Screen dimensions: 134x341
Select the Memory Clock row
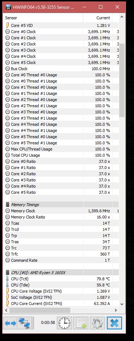pos(60,211)
